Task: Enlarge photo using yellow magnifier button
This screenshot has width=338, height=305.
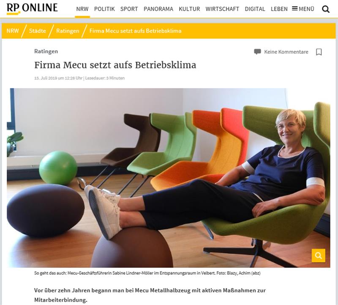Action: [x=319, y=256]
